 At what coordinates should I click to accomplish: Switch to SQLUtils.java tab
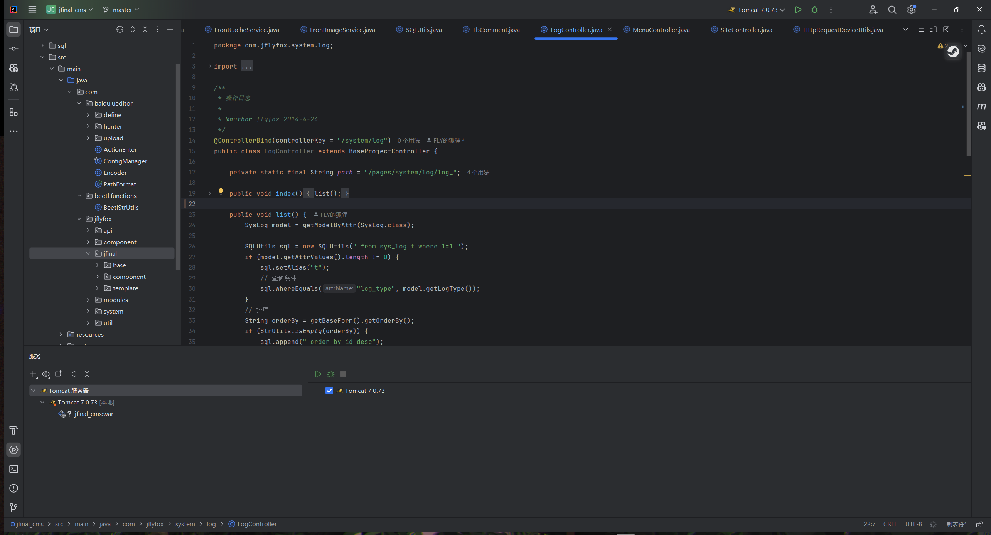tap(419, 30)
